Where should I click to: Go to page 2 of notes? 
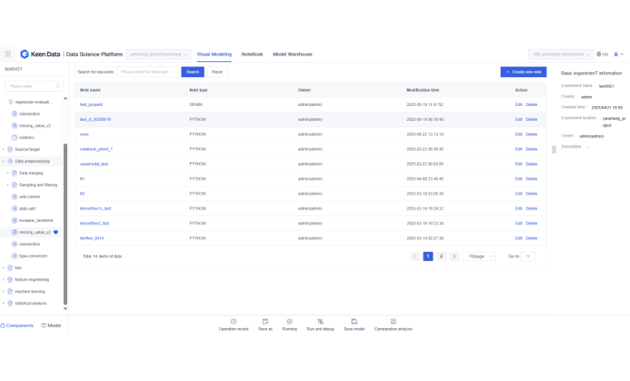441,257
